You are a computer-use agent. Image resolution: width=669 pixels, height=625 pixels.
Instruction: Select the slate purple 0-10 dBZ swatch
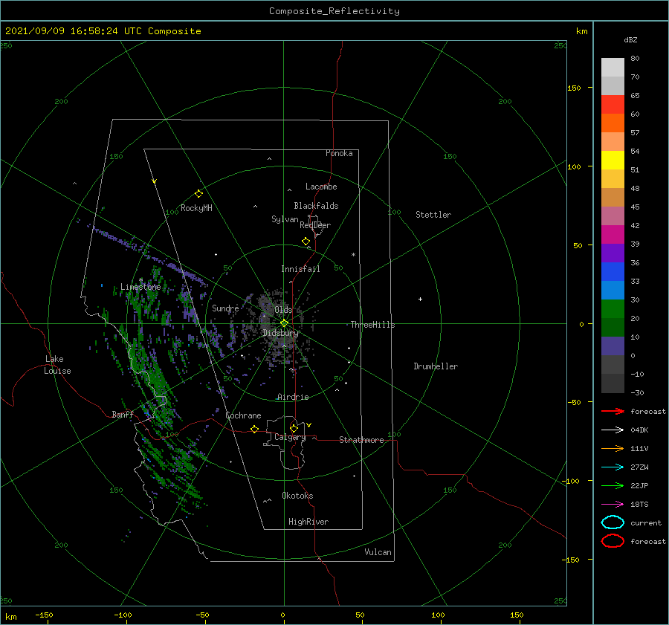click(613, 346)
